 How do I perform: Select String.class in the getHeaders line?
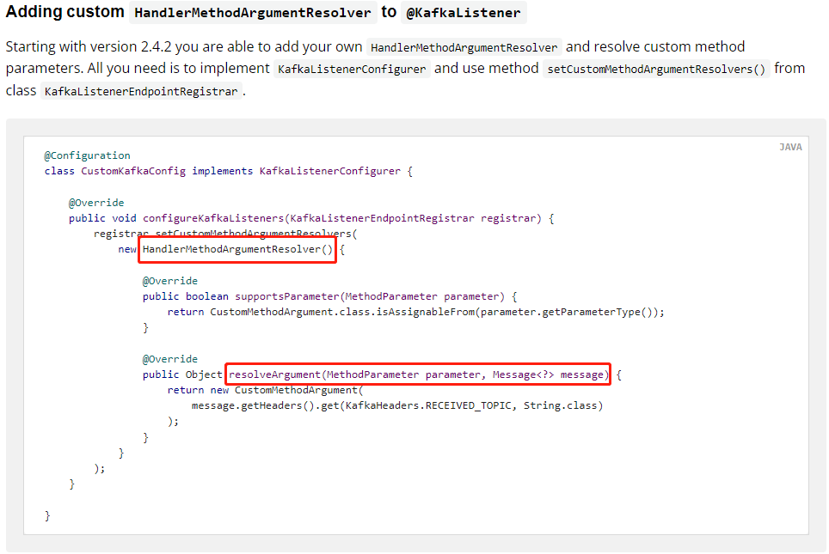point(561,405)
